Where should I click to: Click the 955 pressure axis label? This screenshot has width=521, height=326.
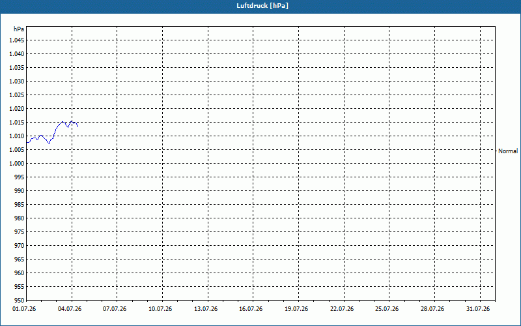pos(20,287)
